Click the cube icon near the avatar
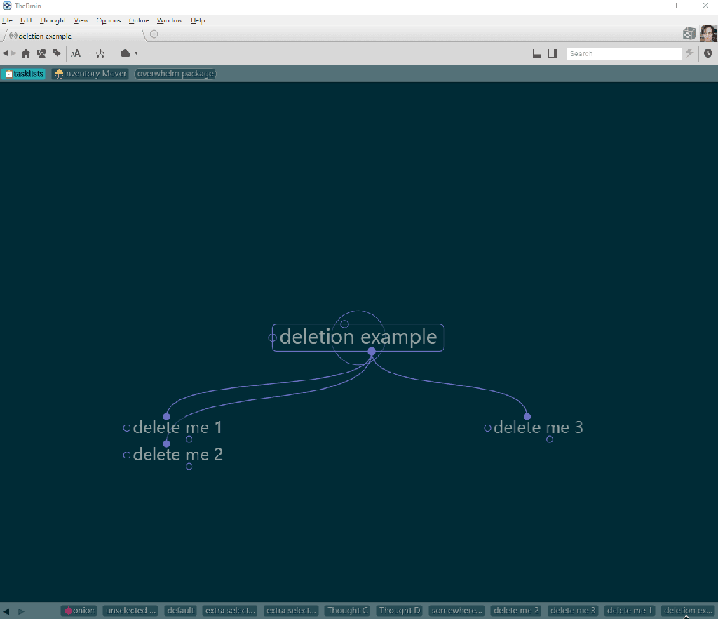 click(x=689, y=34)
